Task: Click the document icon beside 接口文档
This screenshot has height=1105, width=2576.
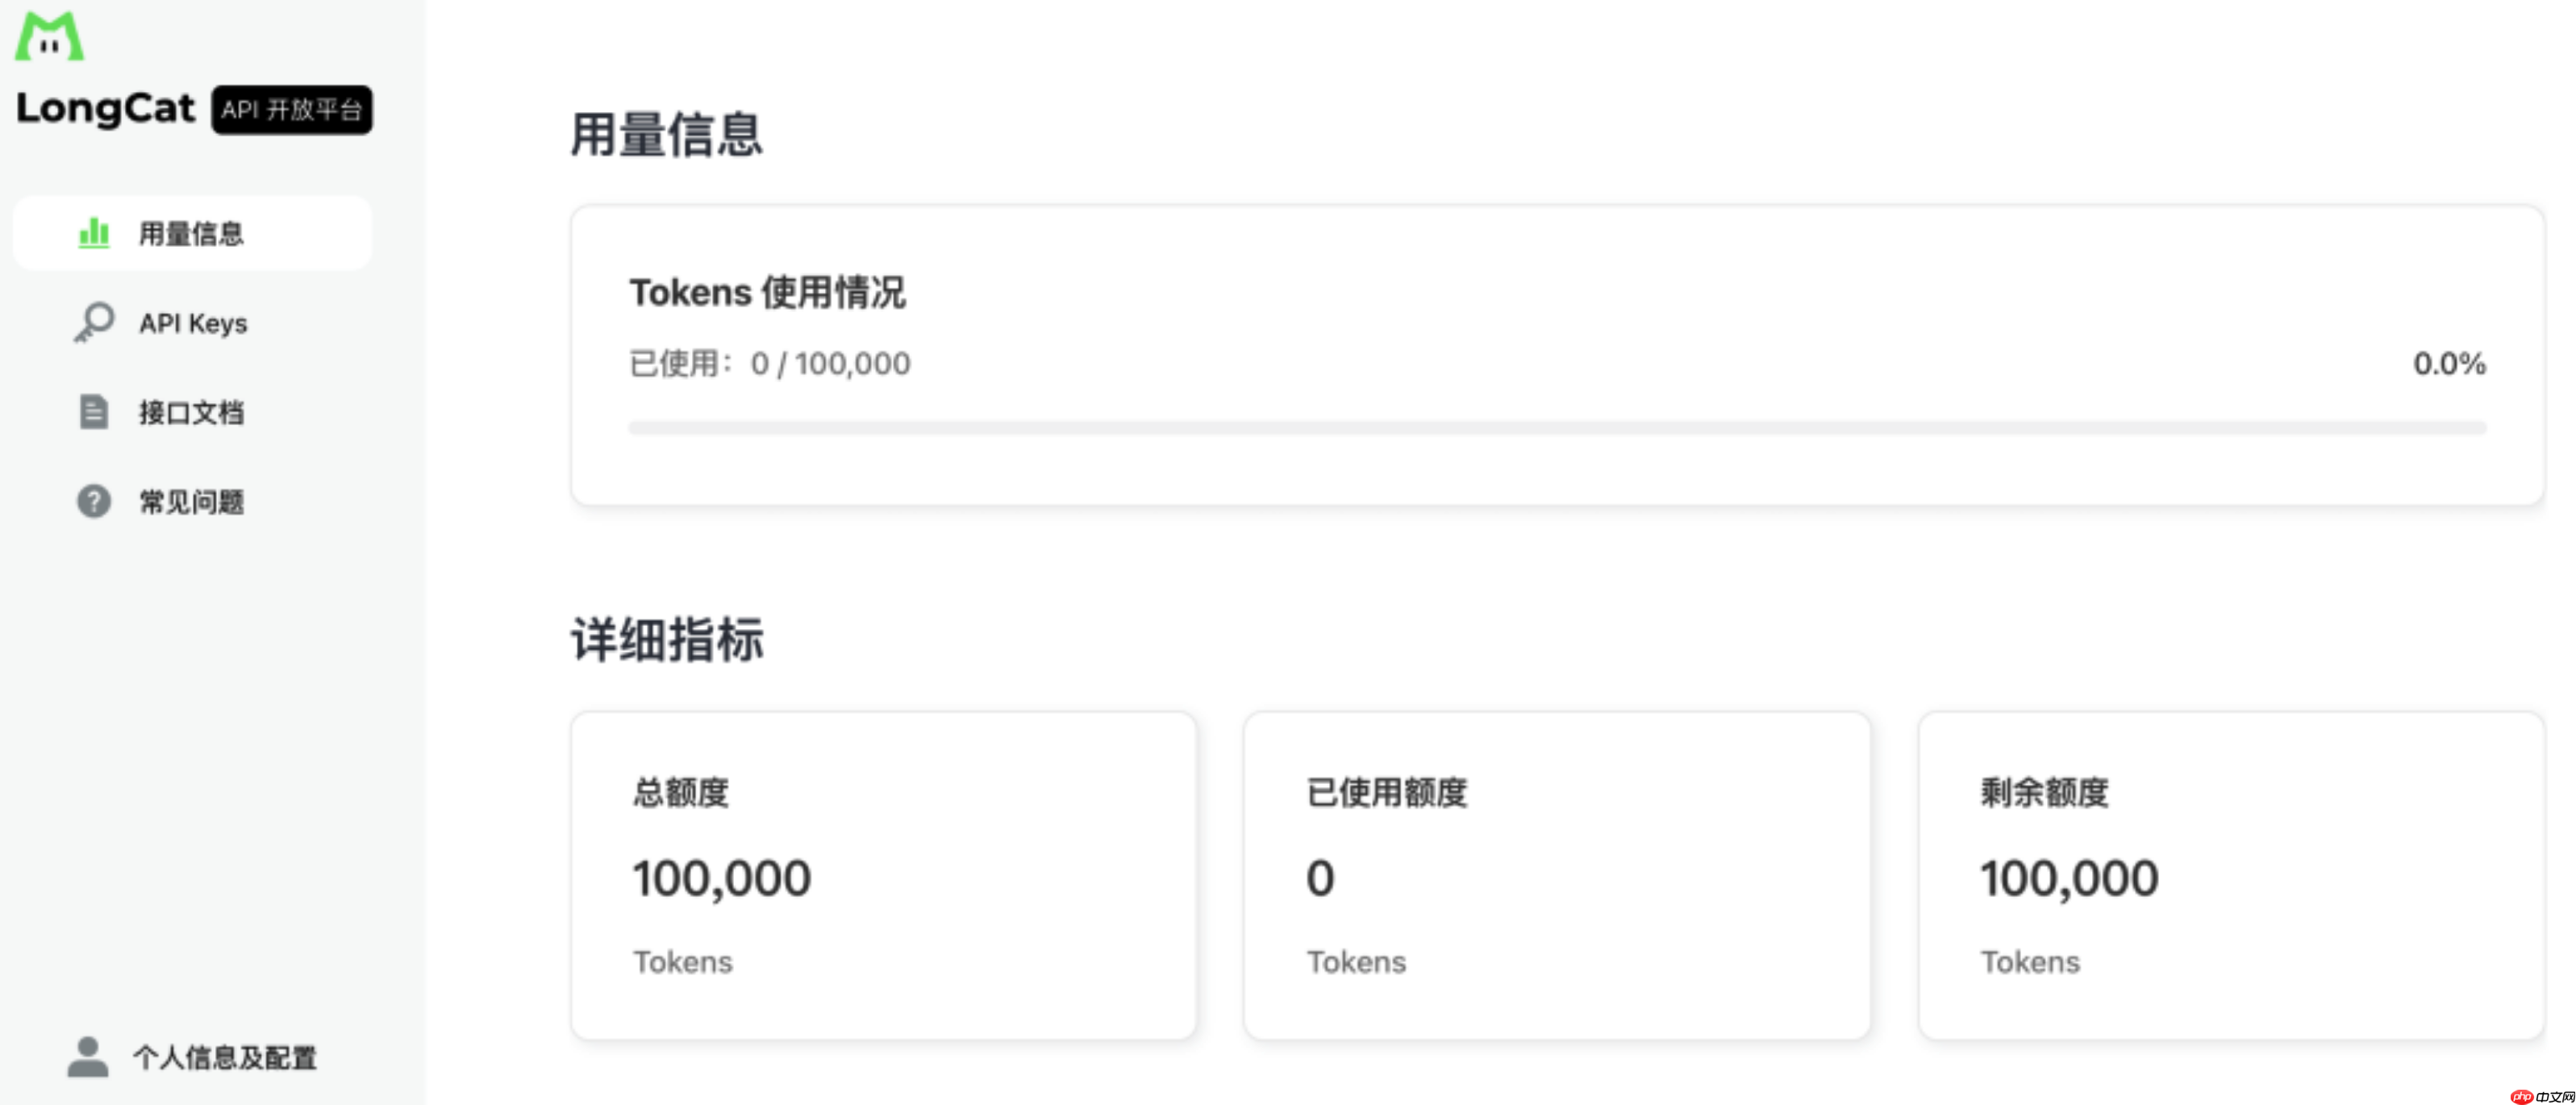Action: (x=92, y=411)
